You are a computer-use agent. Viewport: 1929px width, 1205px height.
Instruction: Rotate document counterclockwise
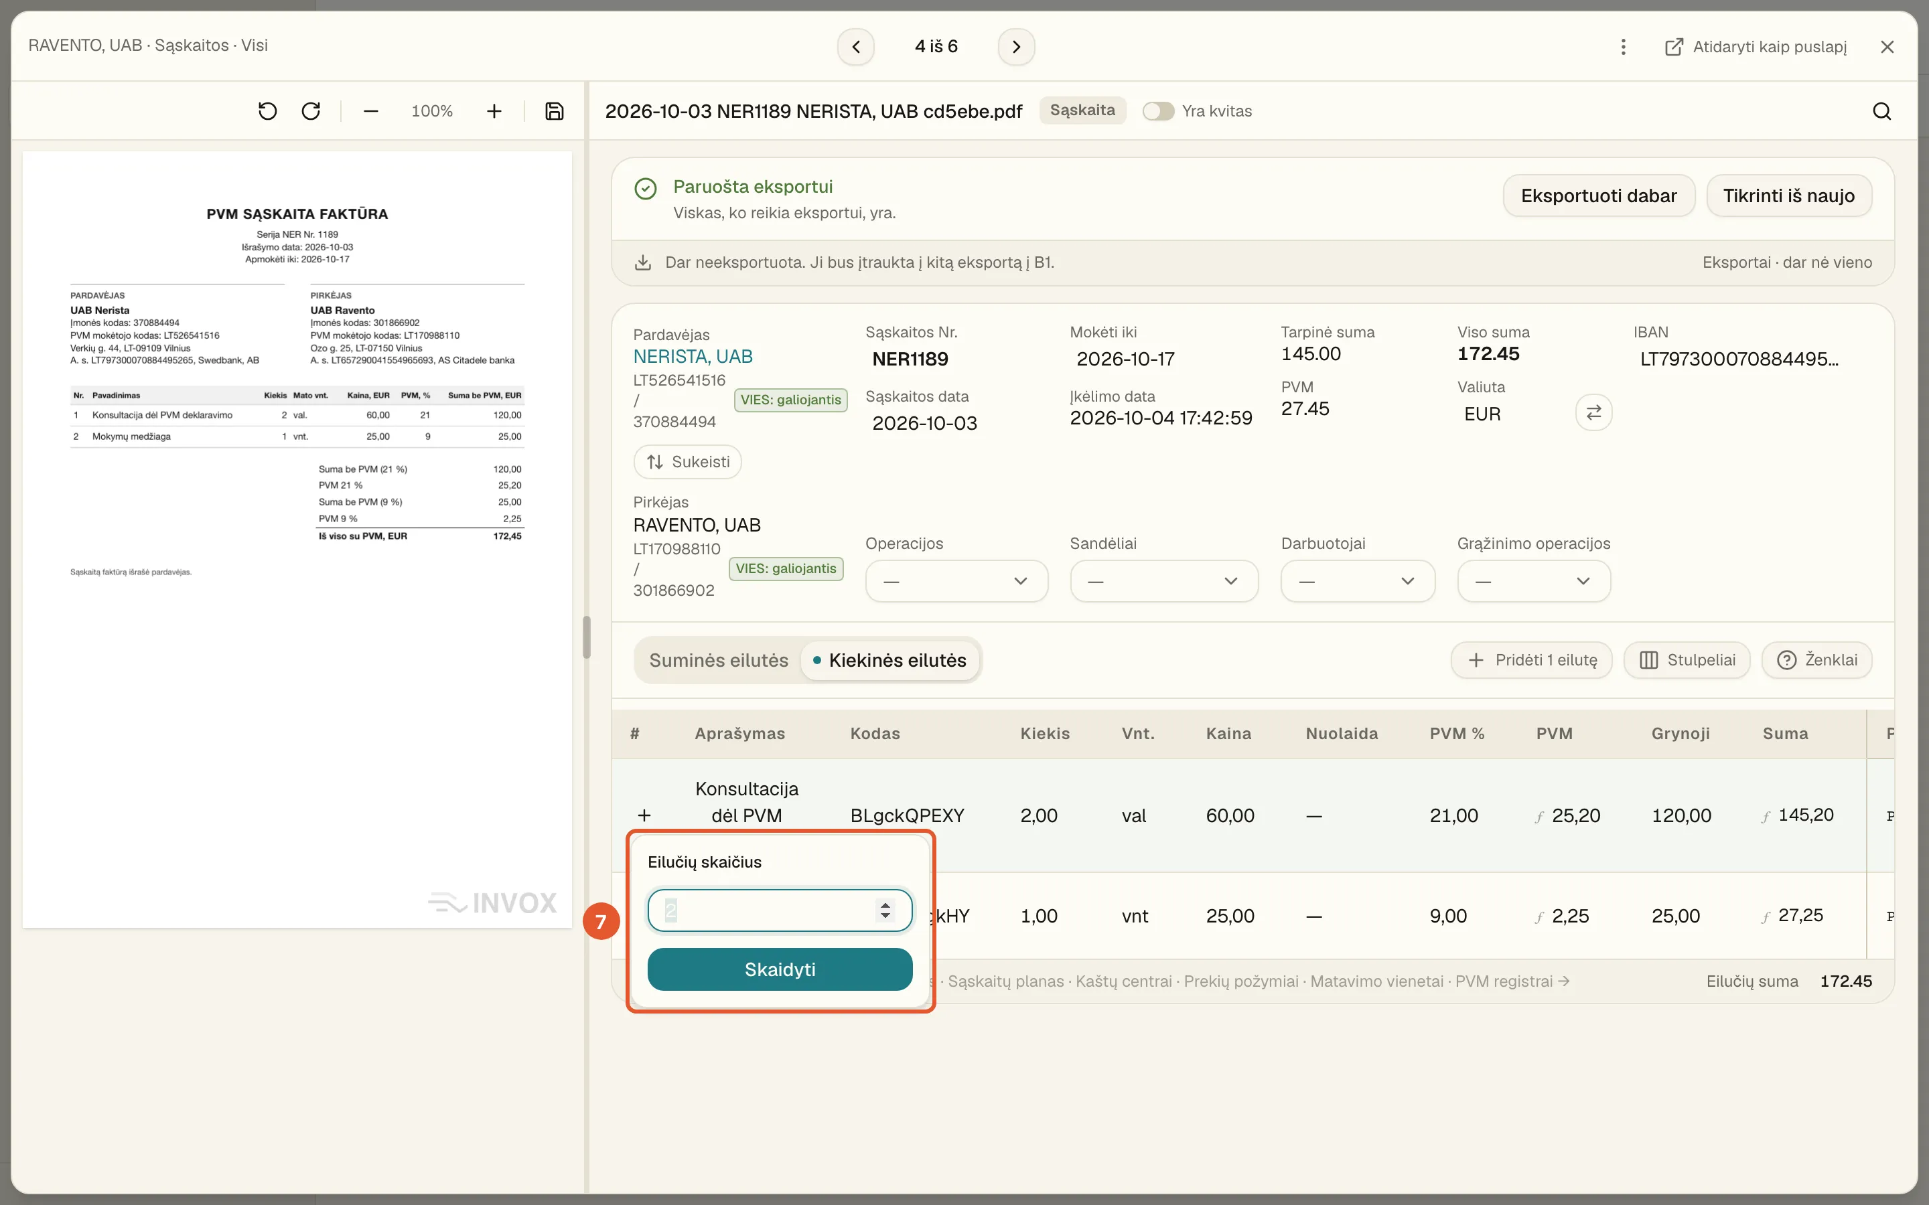click(267, 110)
